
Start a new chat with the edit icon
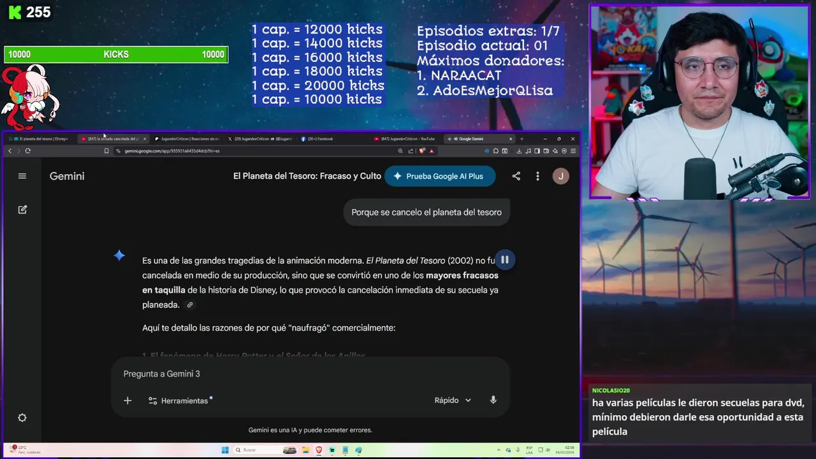pos(22,209)
